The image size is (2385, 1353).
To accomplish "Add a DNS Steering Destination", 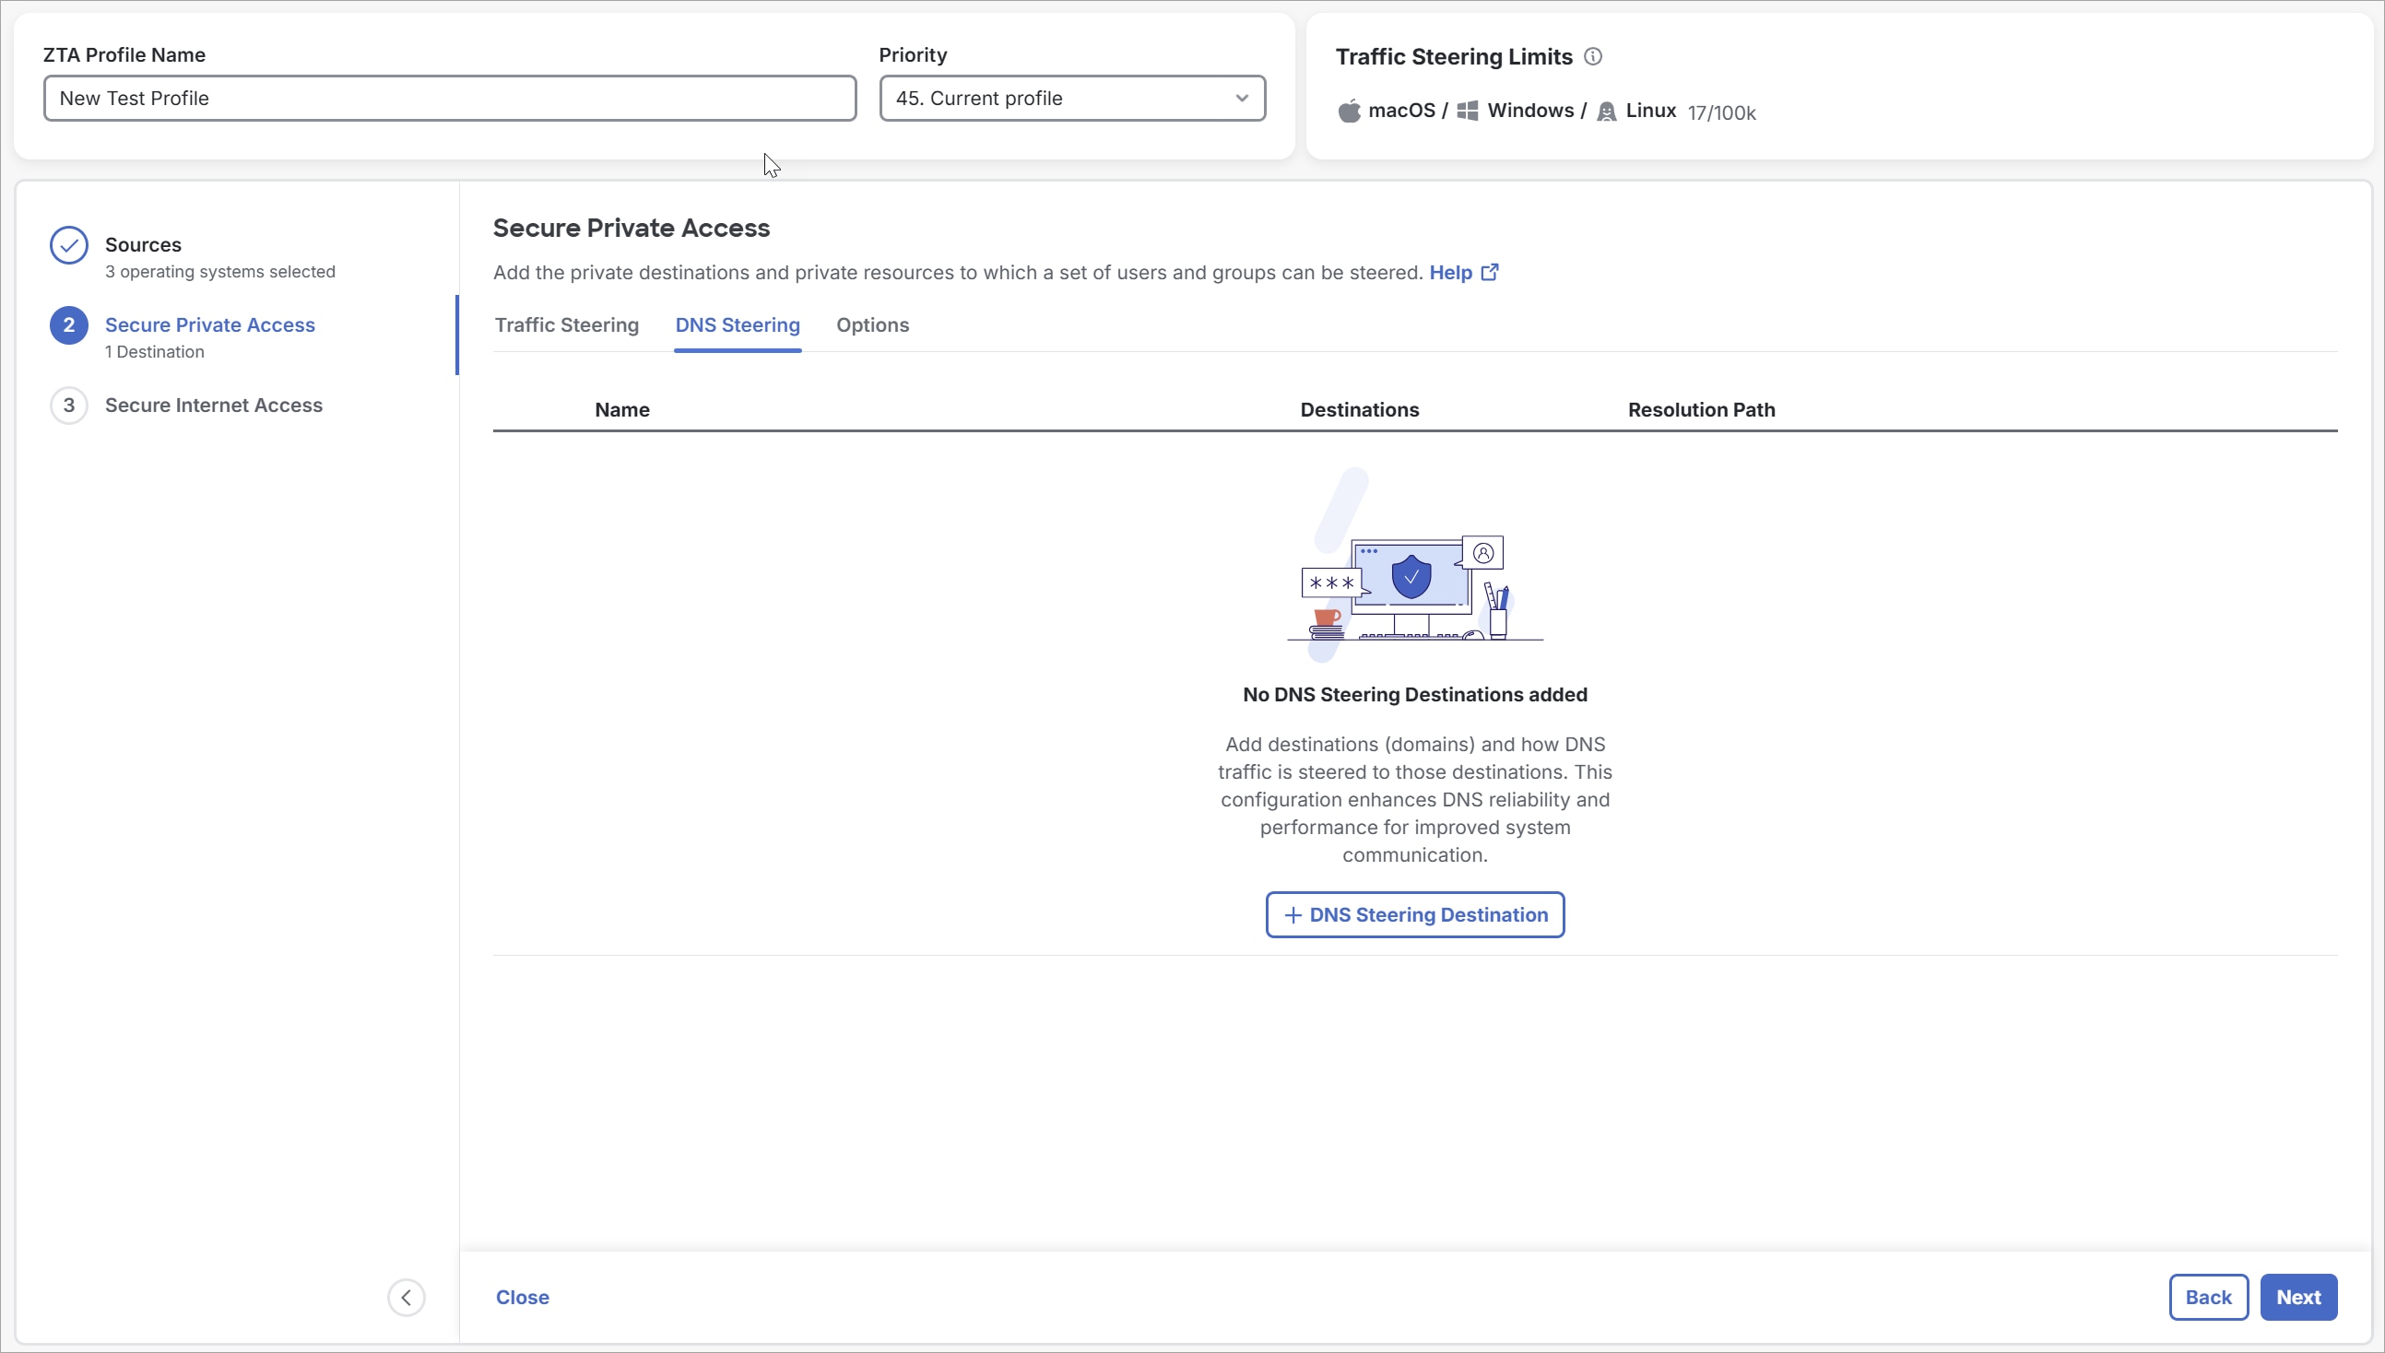I will (1415, 915).
